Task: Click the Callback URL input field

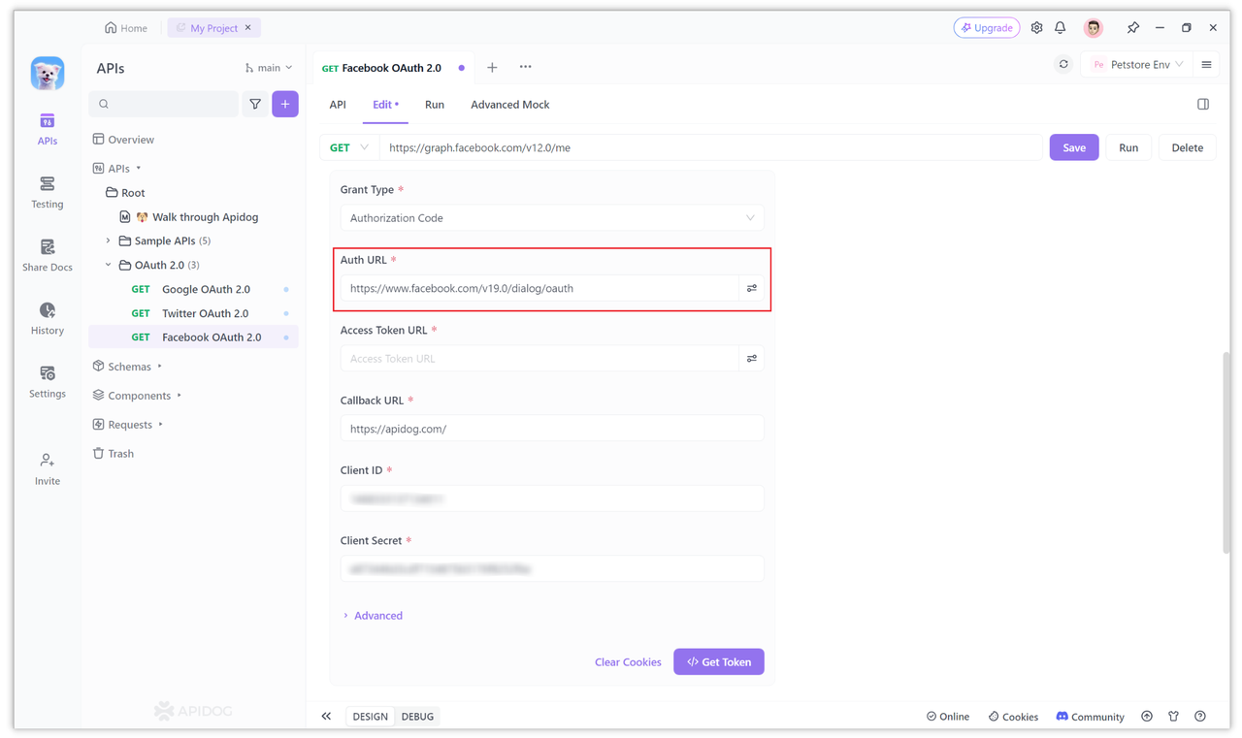Action: 552,428
